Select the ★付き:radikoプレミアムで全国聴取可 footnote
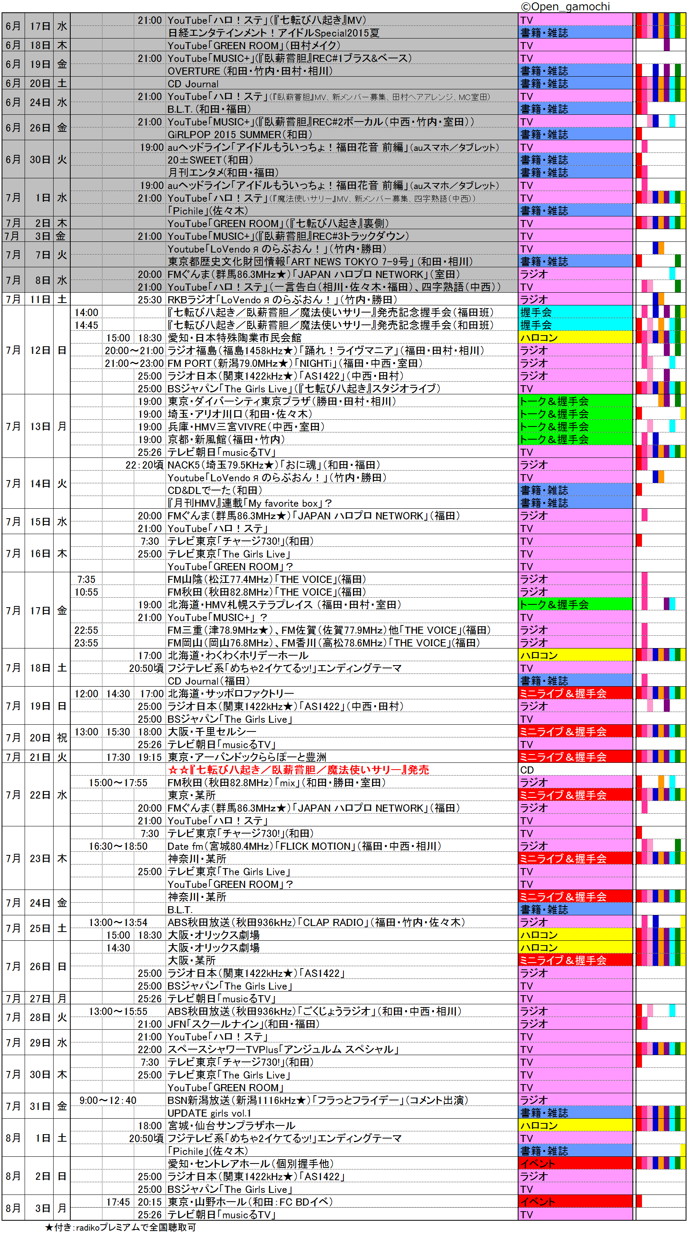Viewport: 692px width, 1235px height. (x=120, y=1227)
